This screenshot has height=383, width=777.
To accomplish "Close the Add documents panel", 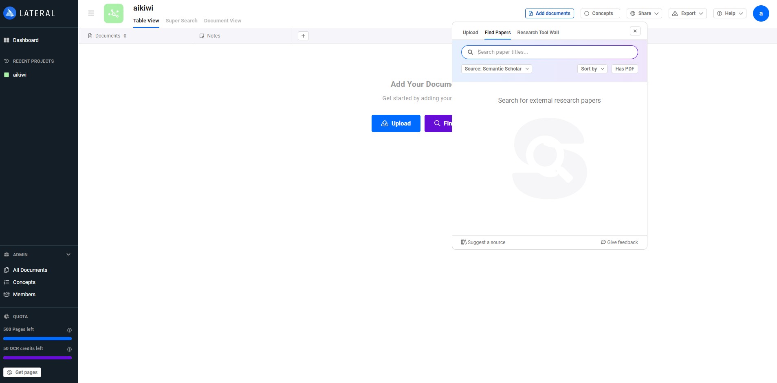I will click(x=635, y=31).
